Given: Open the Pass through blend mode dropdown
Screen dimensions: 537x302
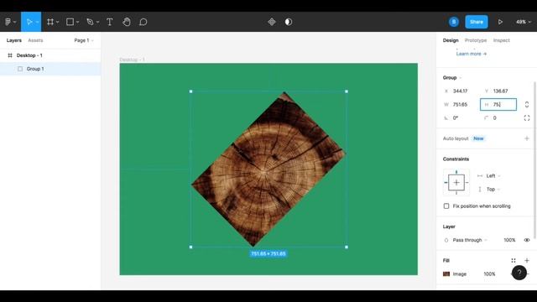Looking at the screenshot, I should coord(470,240).
